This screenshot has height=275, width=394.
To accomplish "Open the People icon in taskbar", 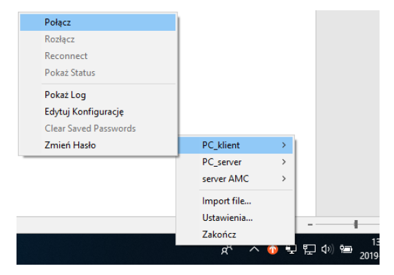I will pos(226,250).
